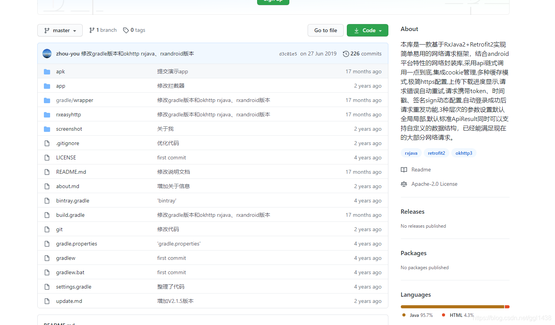This screenshot has height=325, width=555.
Task: Click the git branch icon beside 1 branch
Action: tap(92, 30)
